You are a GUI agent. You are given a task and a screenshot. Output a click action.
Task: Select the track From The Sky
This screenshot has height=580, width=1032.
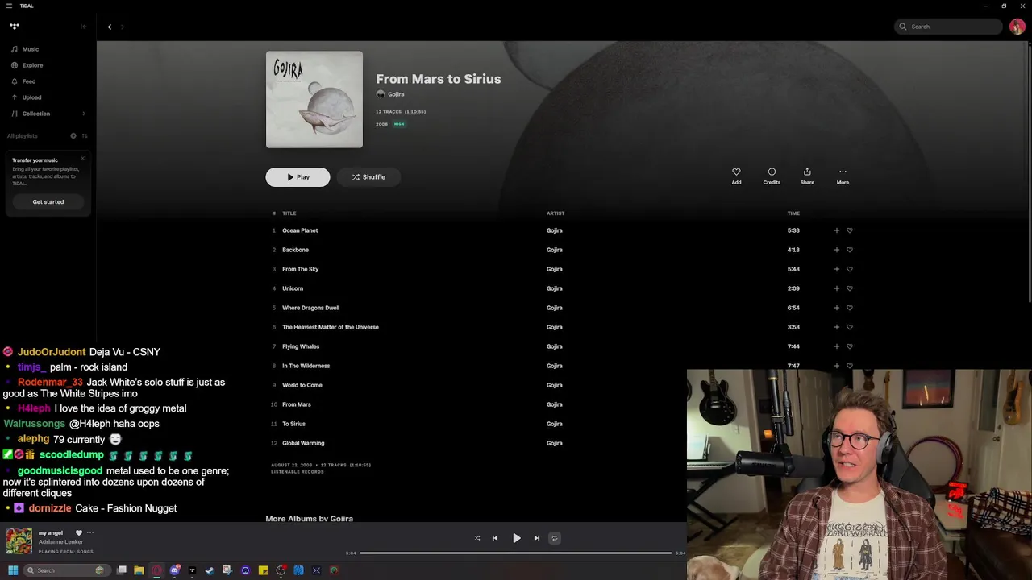300,269
